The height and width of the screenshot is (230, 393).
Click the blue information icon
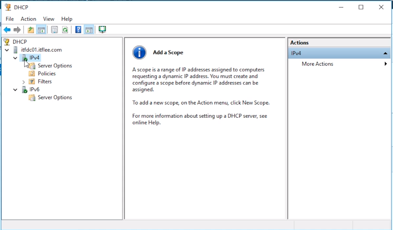(139, 52)
